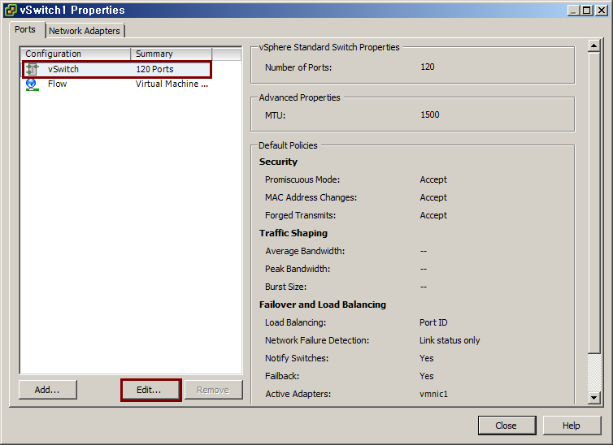Maximize the vSwitch1 Properties window
The width and height of the screenshot is (613, 445).
tap(586, 10)
